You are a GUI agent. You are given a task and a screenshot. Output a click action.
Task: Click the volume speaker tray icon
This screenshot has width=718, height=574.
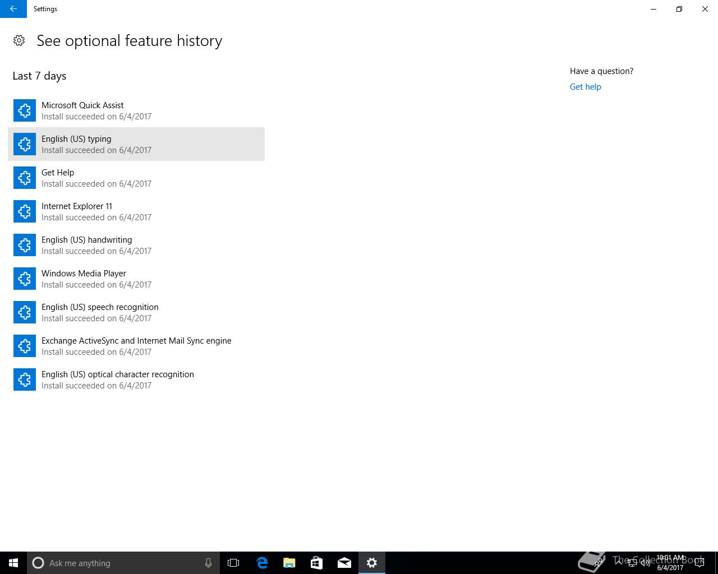(646, 563)
